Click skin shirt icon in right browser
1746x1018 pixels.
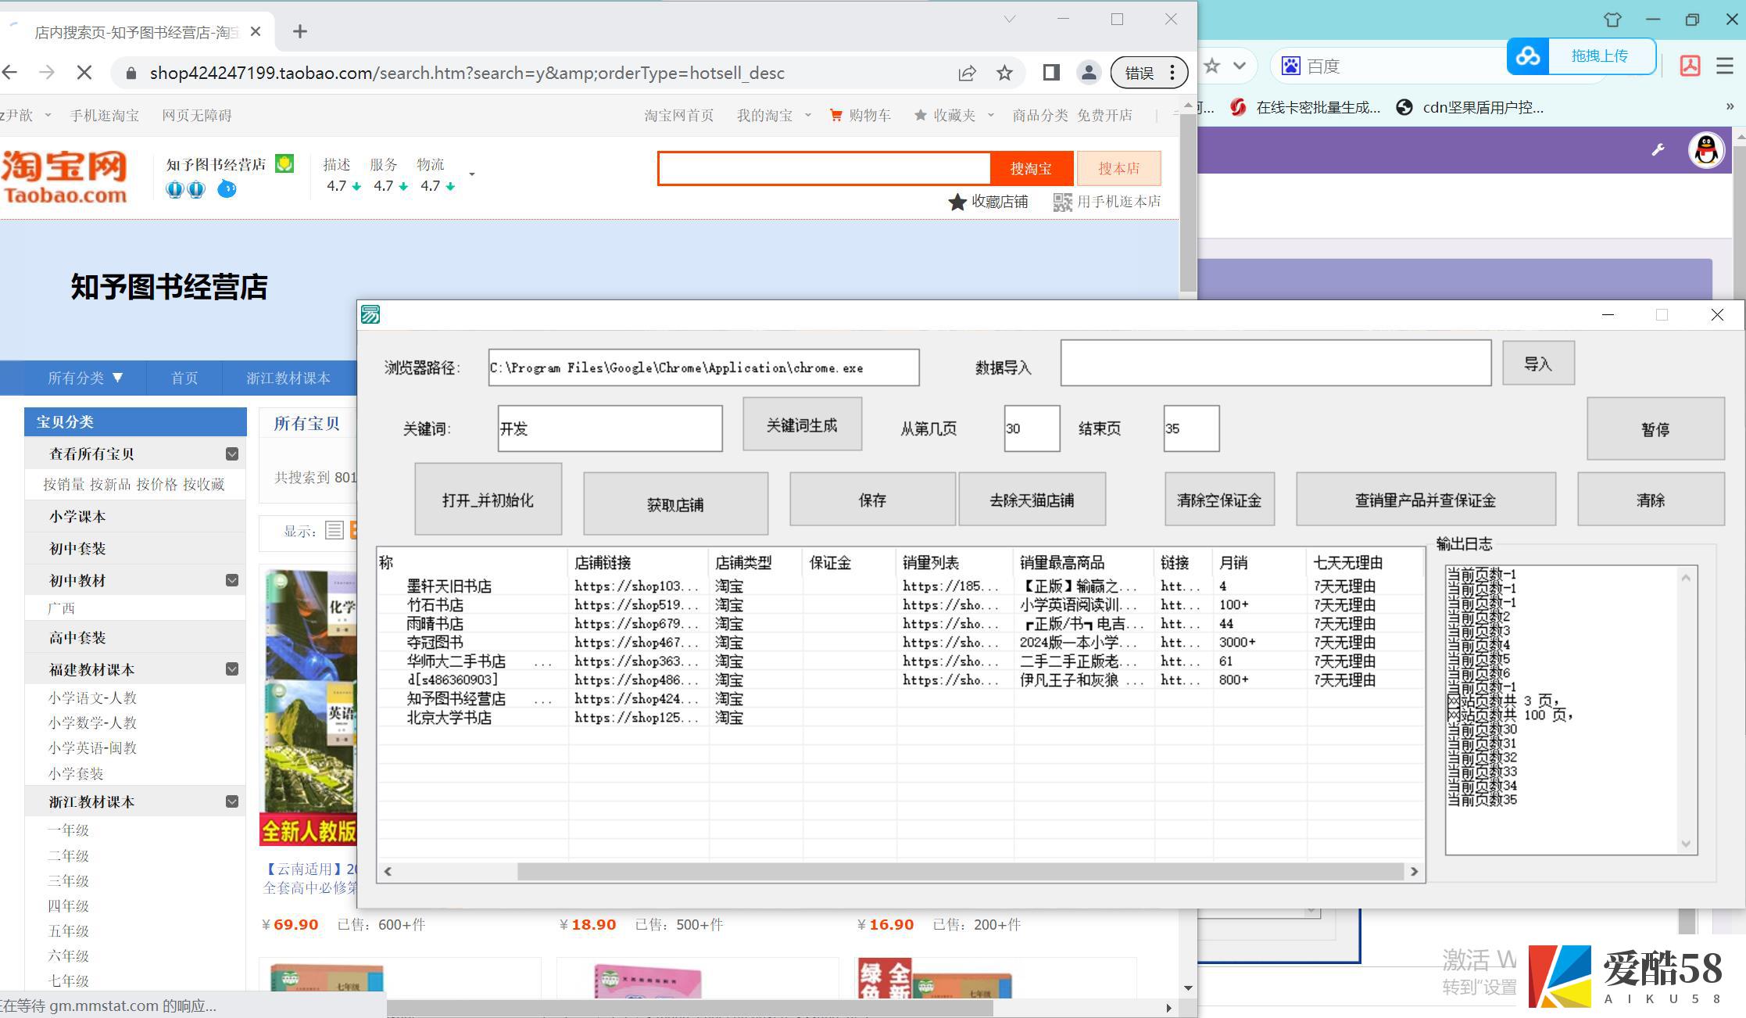pyautogui.click(x=1612, y=20)
